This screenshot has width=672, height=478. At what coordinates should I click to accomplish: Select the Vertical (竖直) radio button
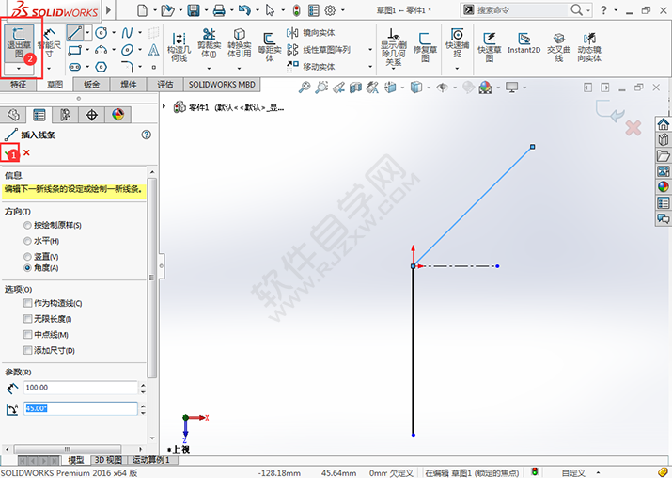tap(27, 257)
